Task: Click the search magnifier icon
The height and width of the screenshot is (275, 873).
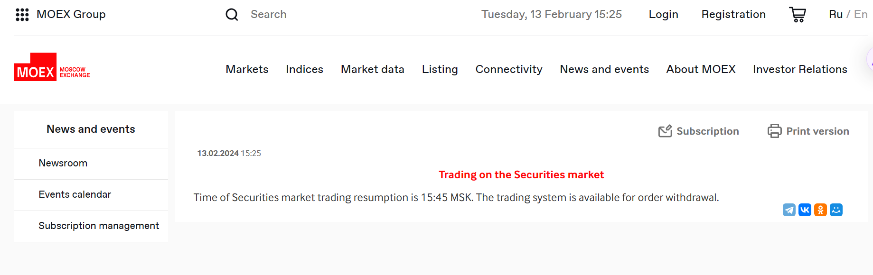Action: coord(232,15)
